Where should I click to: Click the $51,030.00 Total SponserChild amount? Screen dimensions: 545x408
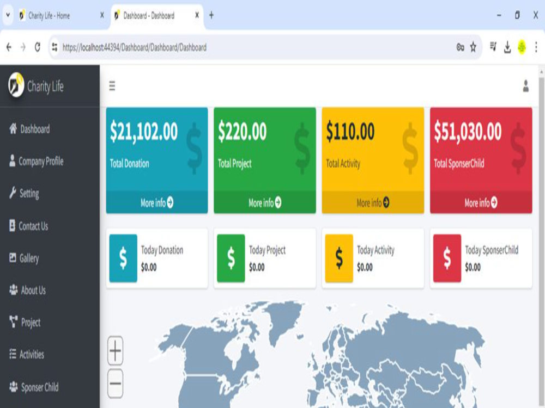pos(468,132)
